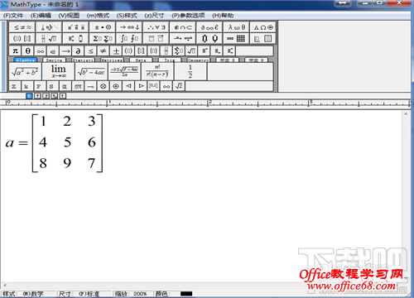
Task: Insert the plus-minus ± symbol
Action: point(116,50)
